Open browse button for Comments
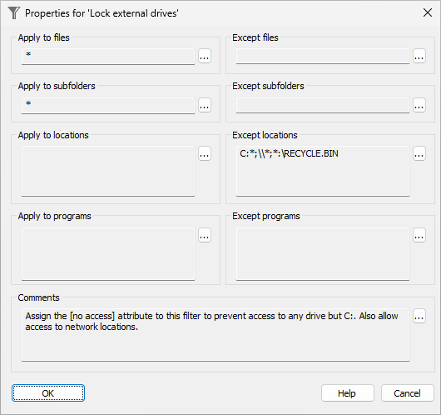The image size is (441, 415). coord(419,316)
